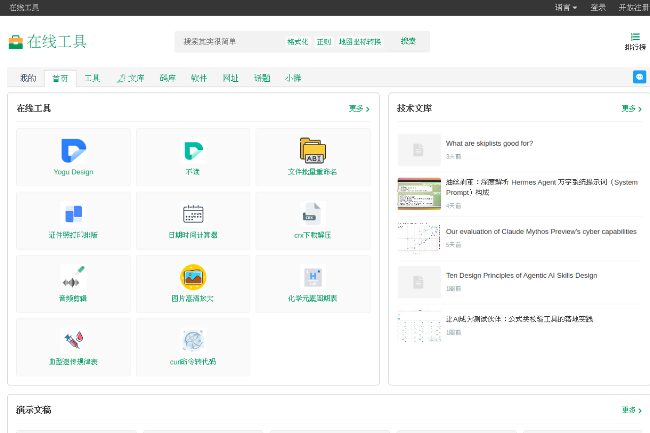The height and width of the screenshot is (433, 650).
Task: Click the 登录 login link
Action: [598, 8]
